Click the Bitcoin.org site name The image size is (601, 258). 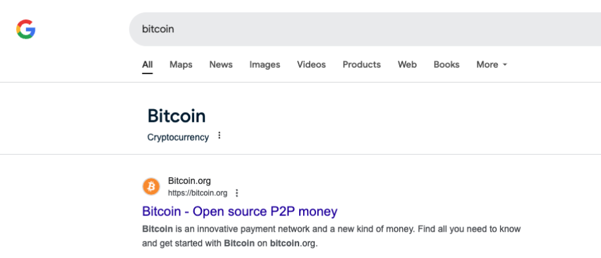pos(190,181)
